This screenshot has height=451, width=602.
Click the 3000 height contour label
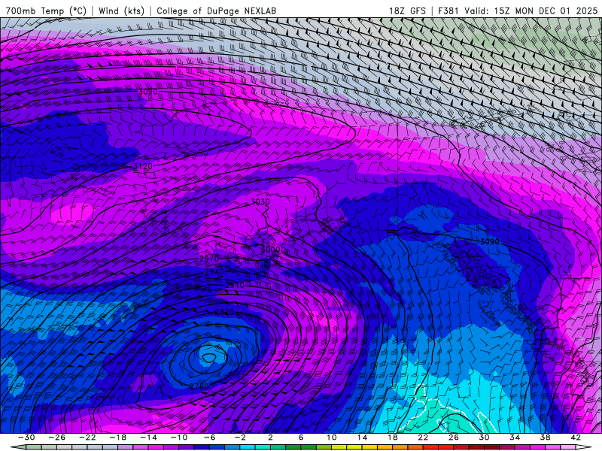pos(269,250)
